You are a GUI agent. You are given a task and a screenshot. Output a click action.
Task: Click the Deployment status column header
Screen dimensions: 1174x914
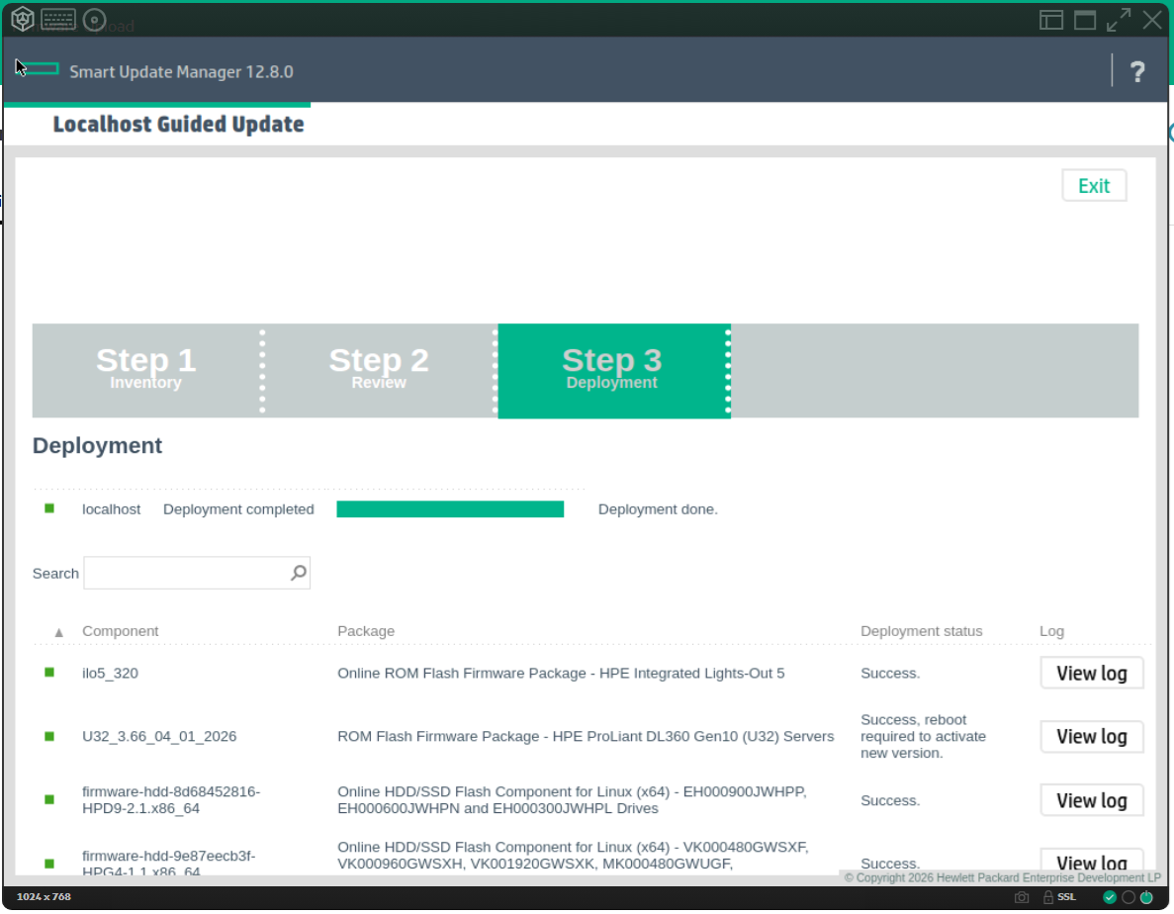[x=922, y=631]
